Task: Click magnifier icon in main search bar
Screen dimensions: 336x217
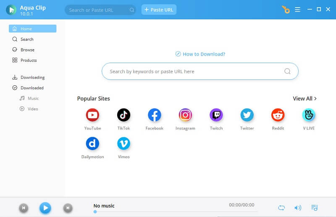Action: [x=287, y=71]
